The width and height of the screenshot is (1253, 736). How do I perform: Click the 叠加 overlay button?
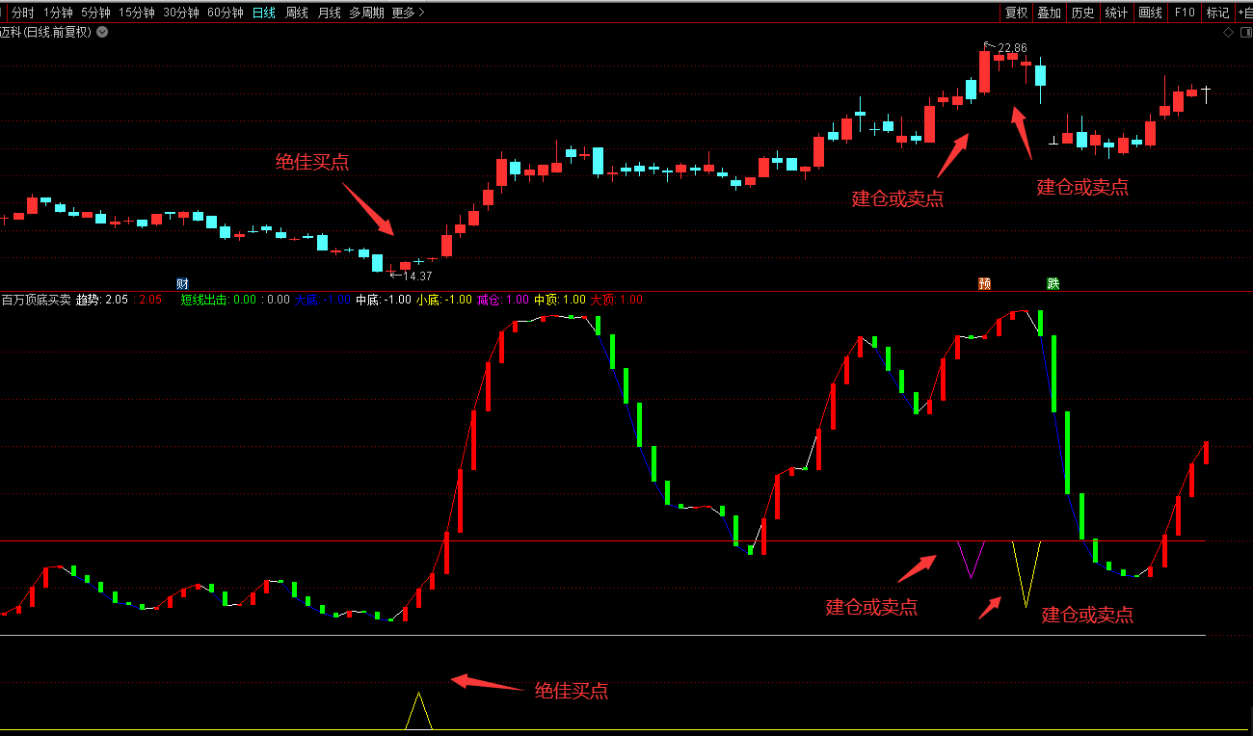coord(1049,13)
